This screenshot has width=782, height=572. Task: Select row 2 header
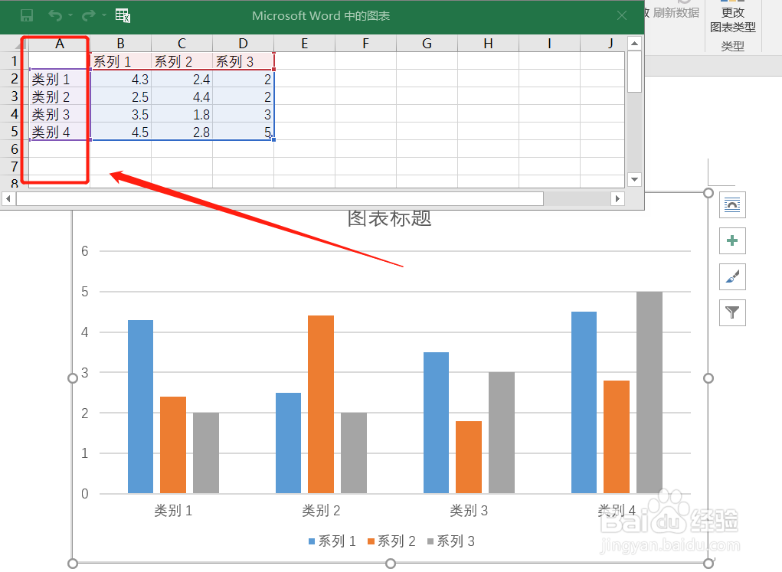15,78
